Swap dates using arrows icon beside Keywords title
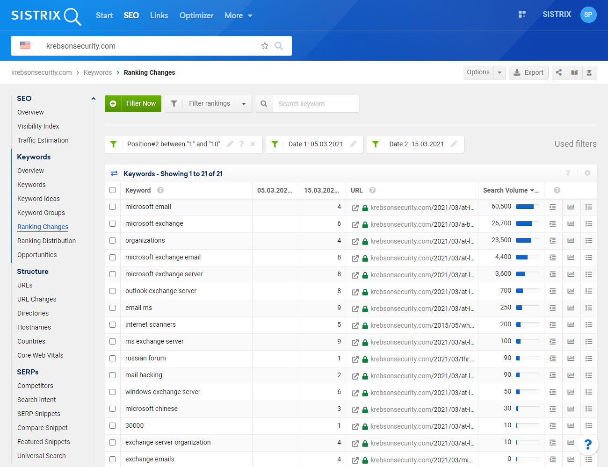Image resolution: width=608 pixels, height=467 pixels. click(114, 173)
